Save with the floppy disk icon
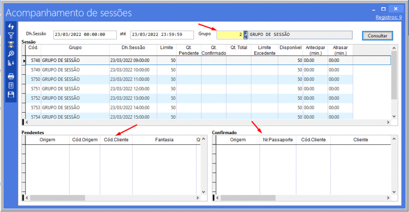The width and height of the screenshot is (409, 212). pyautogui.click(x=11, y=95)
